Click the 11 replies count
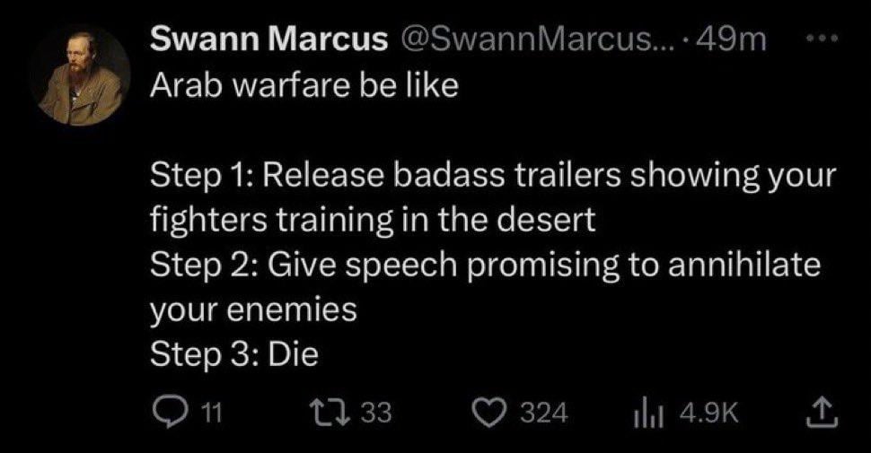Image resolution: width=871 pixels, height=453 pixels. tap(210, 414)
